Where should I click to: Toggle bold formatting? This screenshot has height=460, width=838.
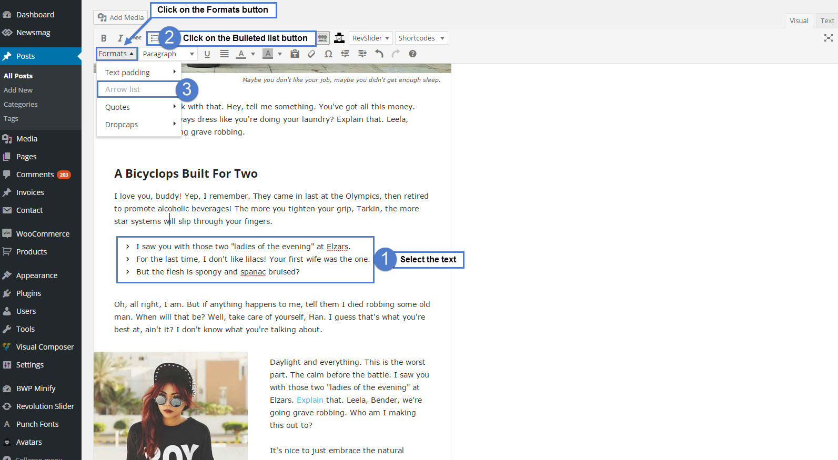(104, 38)
